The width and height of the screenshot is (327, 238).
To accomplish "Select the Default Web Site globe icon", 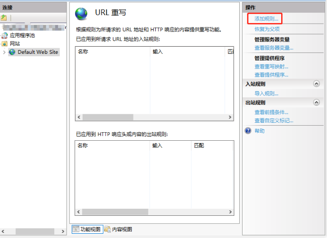I will tap(12, 52).
